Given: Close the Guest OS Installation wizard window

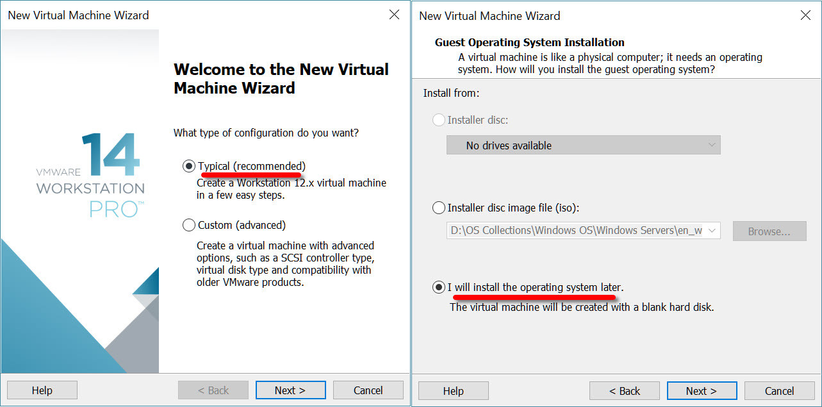Looking at the screenshot, I should coord(806,15).
